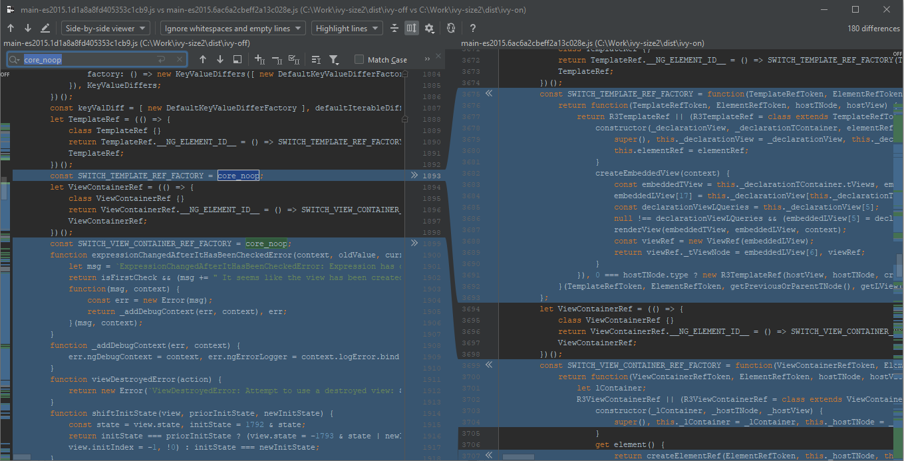Enable the Match Case checkbox
Screen dimensions: 904x461
click(x=359, y=60)
